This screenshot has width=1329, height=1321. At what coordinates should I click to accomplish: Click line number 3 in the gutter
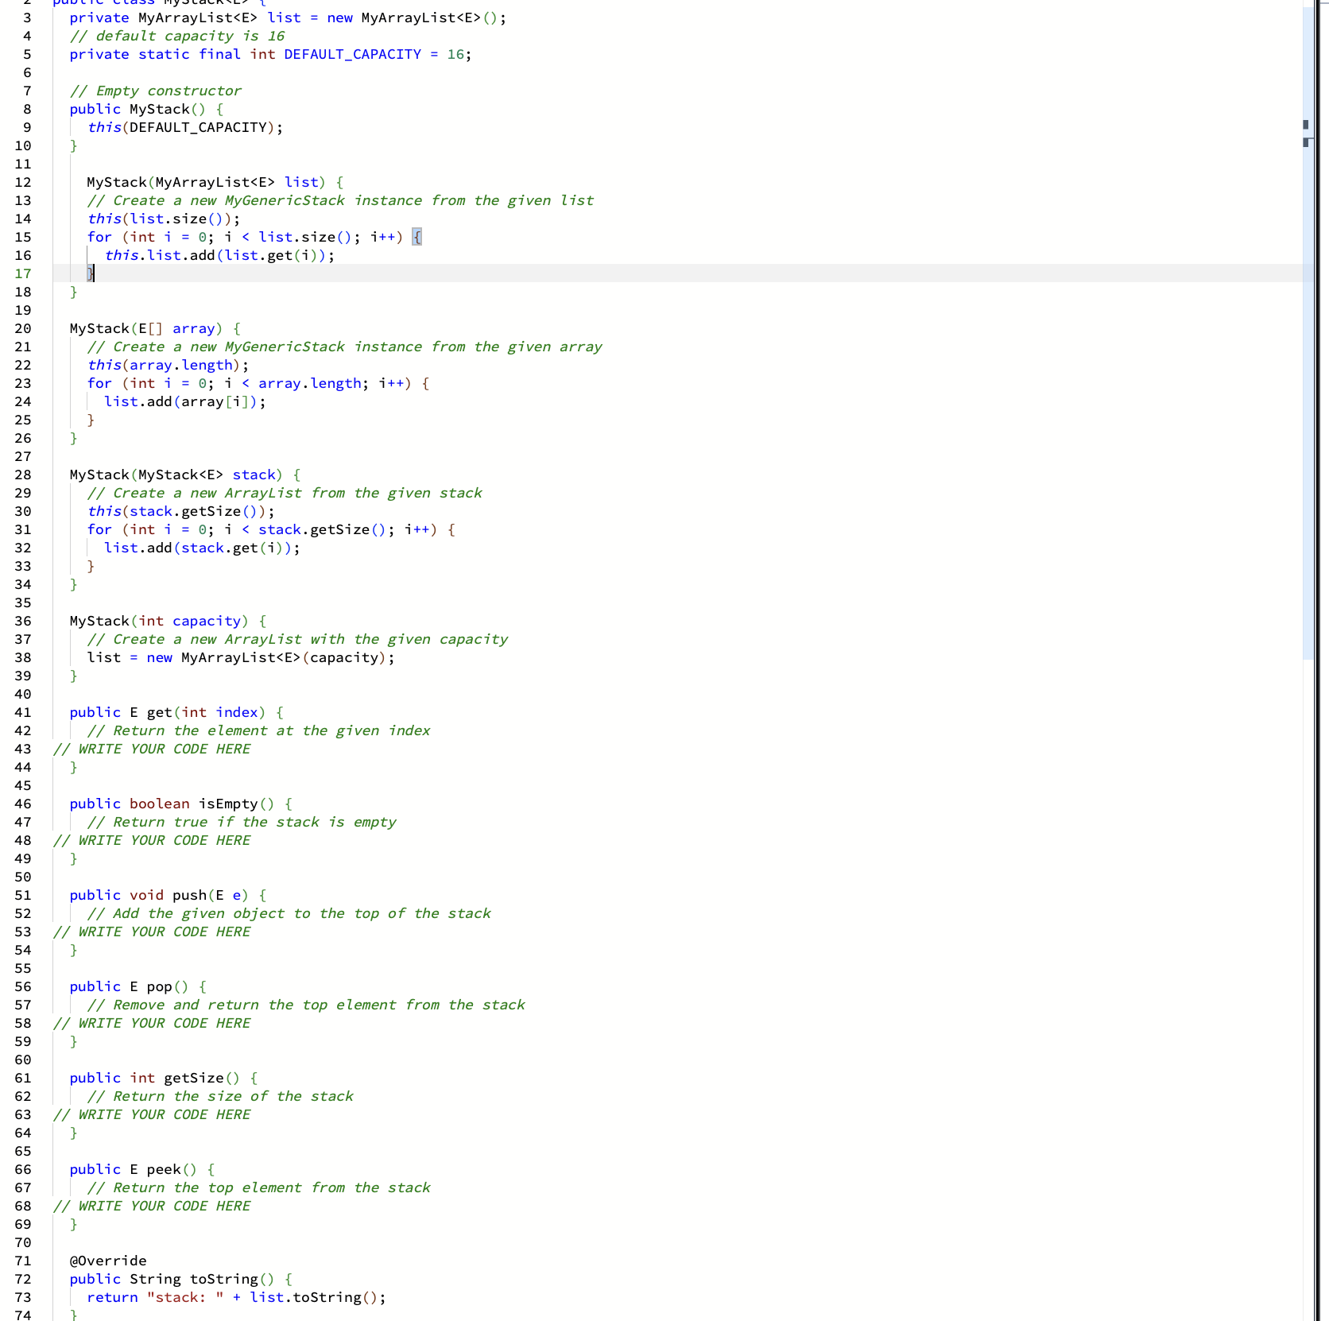pyautogui.click(x=26, y=17)
